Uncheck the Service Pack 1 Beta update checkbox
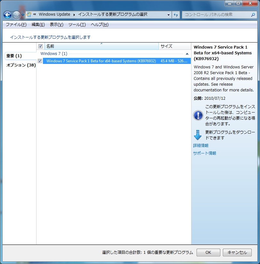Screen dimensions: 260x264 (x=40, y=61)
